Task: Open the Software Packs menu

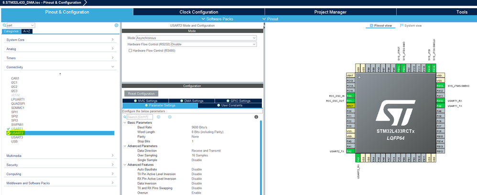Action: [x=217, y=19]
